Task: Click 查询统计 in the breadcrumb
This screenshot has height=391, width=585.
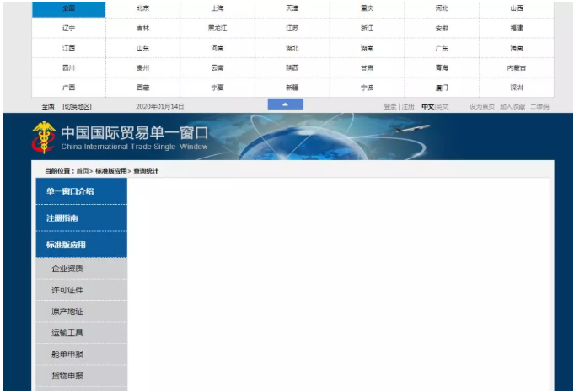Action: click(x=146, y=171)
